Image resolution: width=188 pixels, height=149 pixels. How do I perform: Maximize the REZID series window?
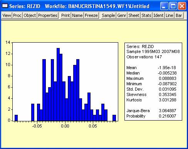point(173,6)
